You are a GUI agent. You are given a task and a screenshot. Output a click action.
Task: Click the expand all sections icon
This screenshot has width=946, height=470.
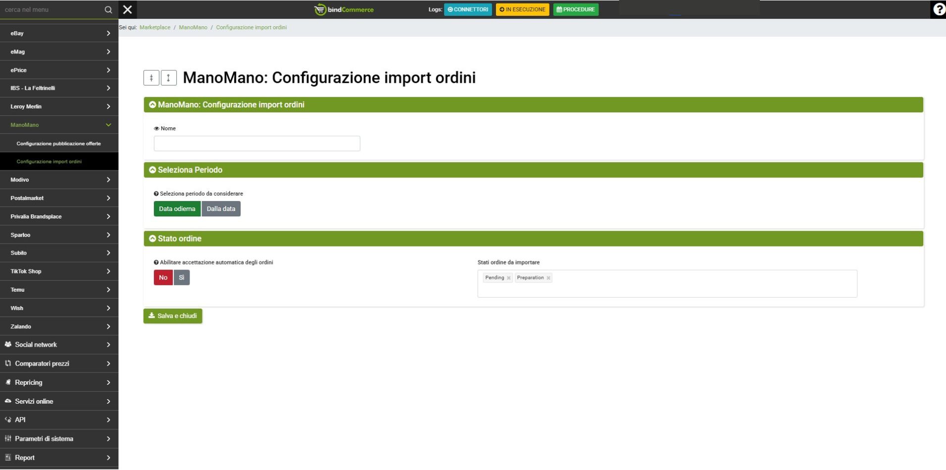168,78
